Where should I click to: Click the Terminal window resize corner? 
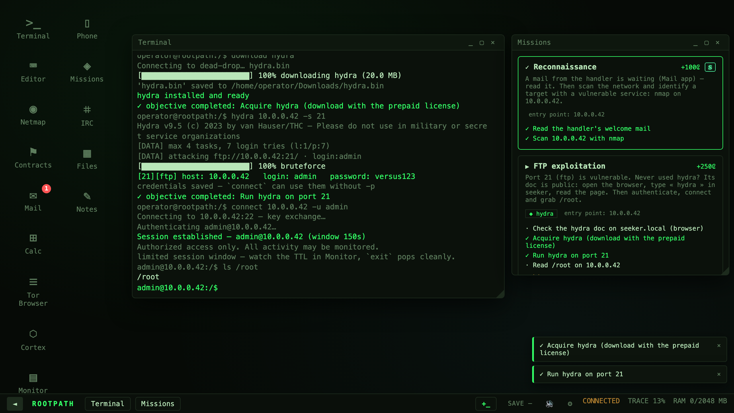[501, 294]
